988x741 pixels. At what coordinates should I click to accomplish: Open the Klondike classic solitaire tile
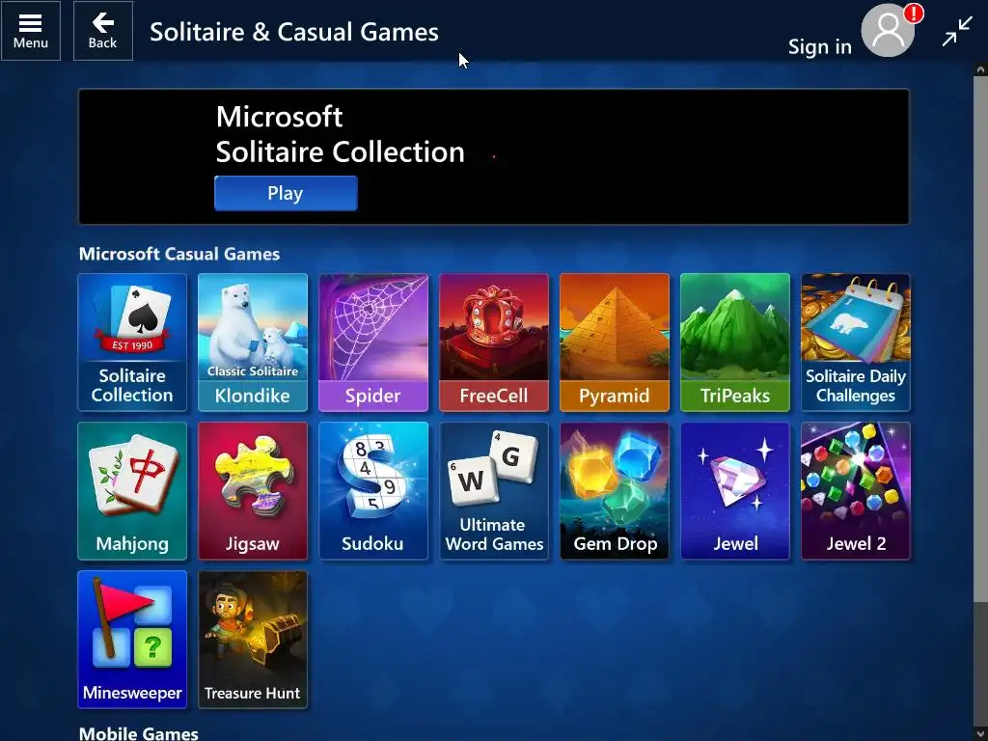click(253, 343)
